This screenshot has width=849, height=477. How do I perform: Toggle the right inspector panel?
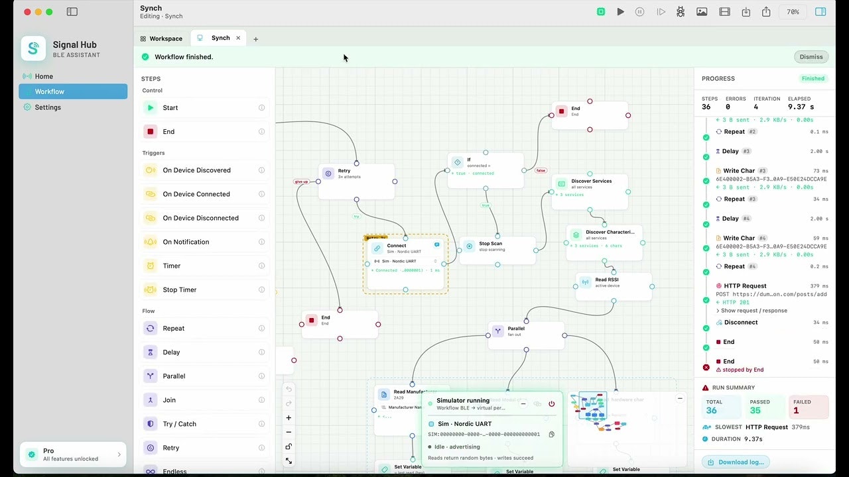click(820, 12)
